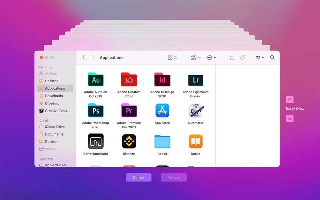Select Adobe Lightroom Classic icon

pos(196,80)
